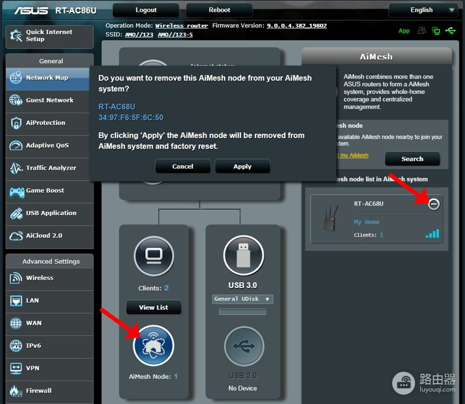Click the RT-AC68U model name in dialog
The height and width of the screenshot is (404, 465).
coord(117,107)
